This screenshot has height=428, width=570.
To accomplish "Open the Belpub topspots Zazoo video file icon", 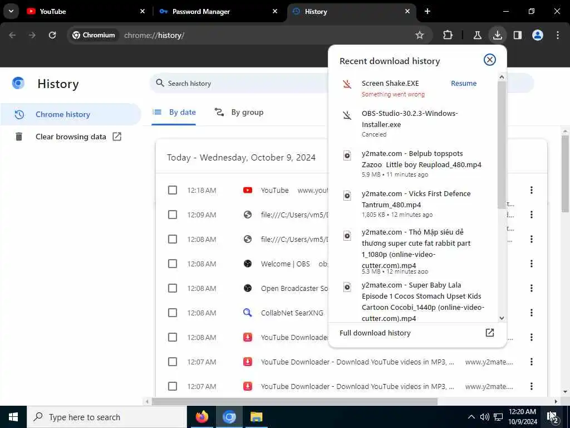I will tap(347, 156).
